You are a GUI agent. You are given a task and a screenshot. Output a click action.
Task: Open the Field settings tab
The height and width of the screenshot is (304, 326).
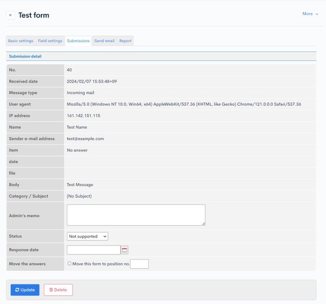(50, 41)
